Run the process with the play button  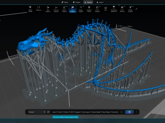point(130,112)
